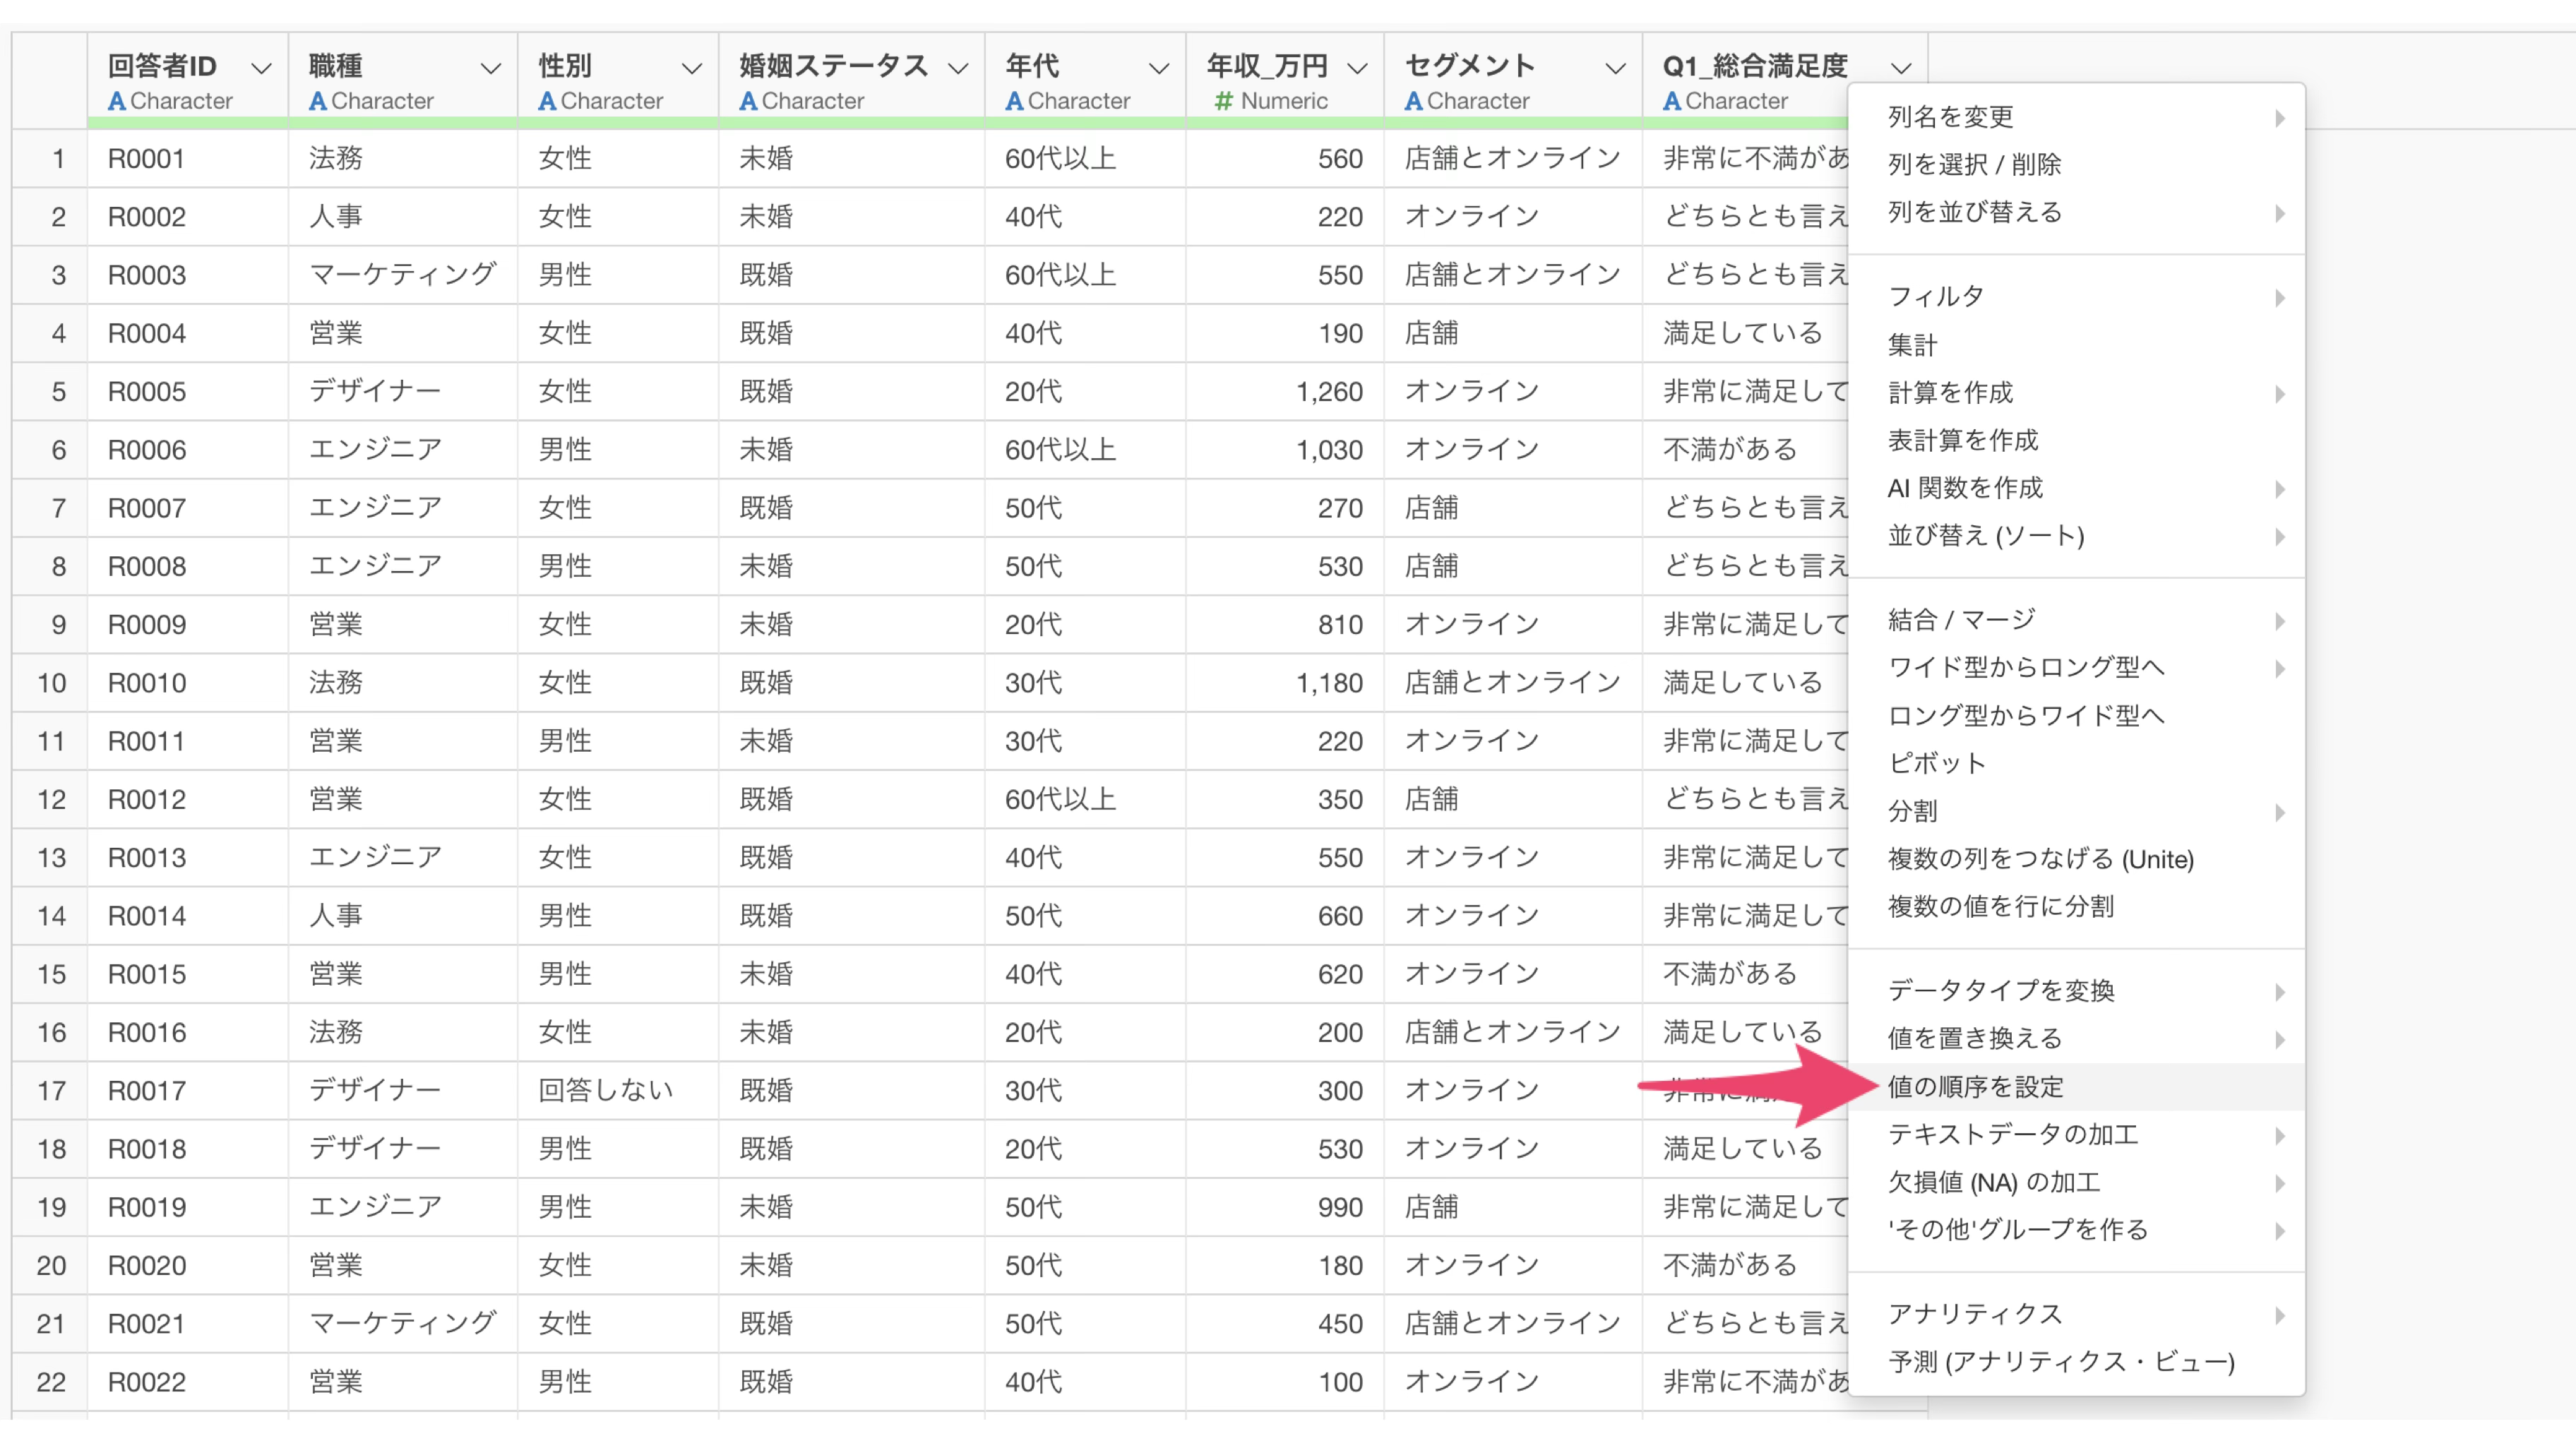Open the 年収_万円 column menu chevron
2576x1443 pixels.
(x=1357, y=68)
